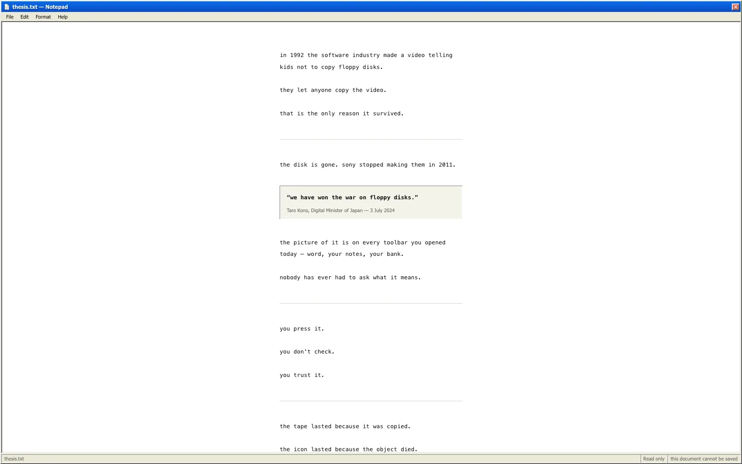Click the line starting "in 1992 the software industry"
742x464 pixels.
pyautogui.click(x=366, y=55)
